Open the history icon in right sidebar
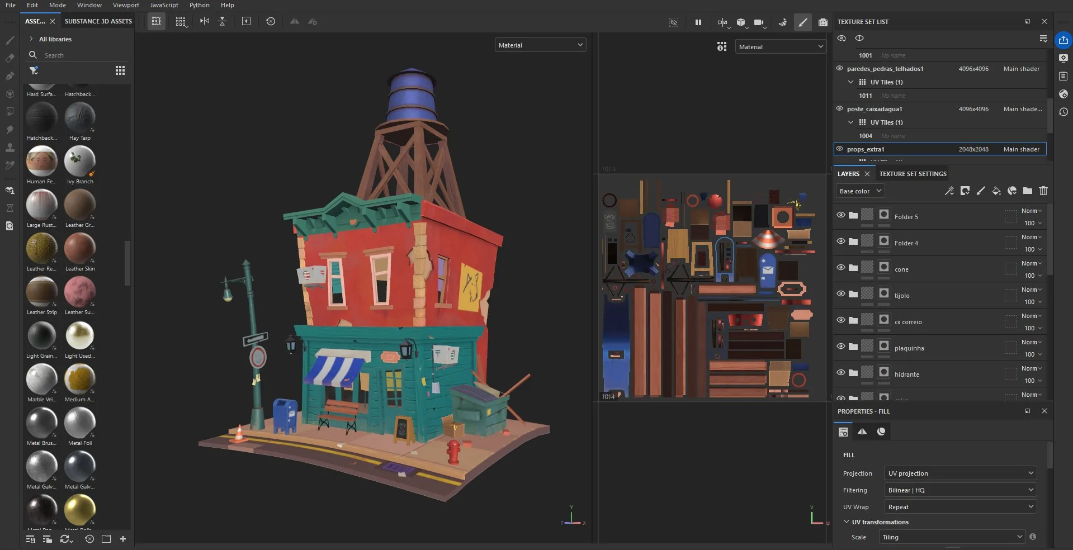Screen dimensions: 1073x550 1063,112
